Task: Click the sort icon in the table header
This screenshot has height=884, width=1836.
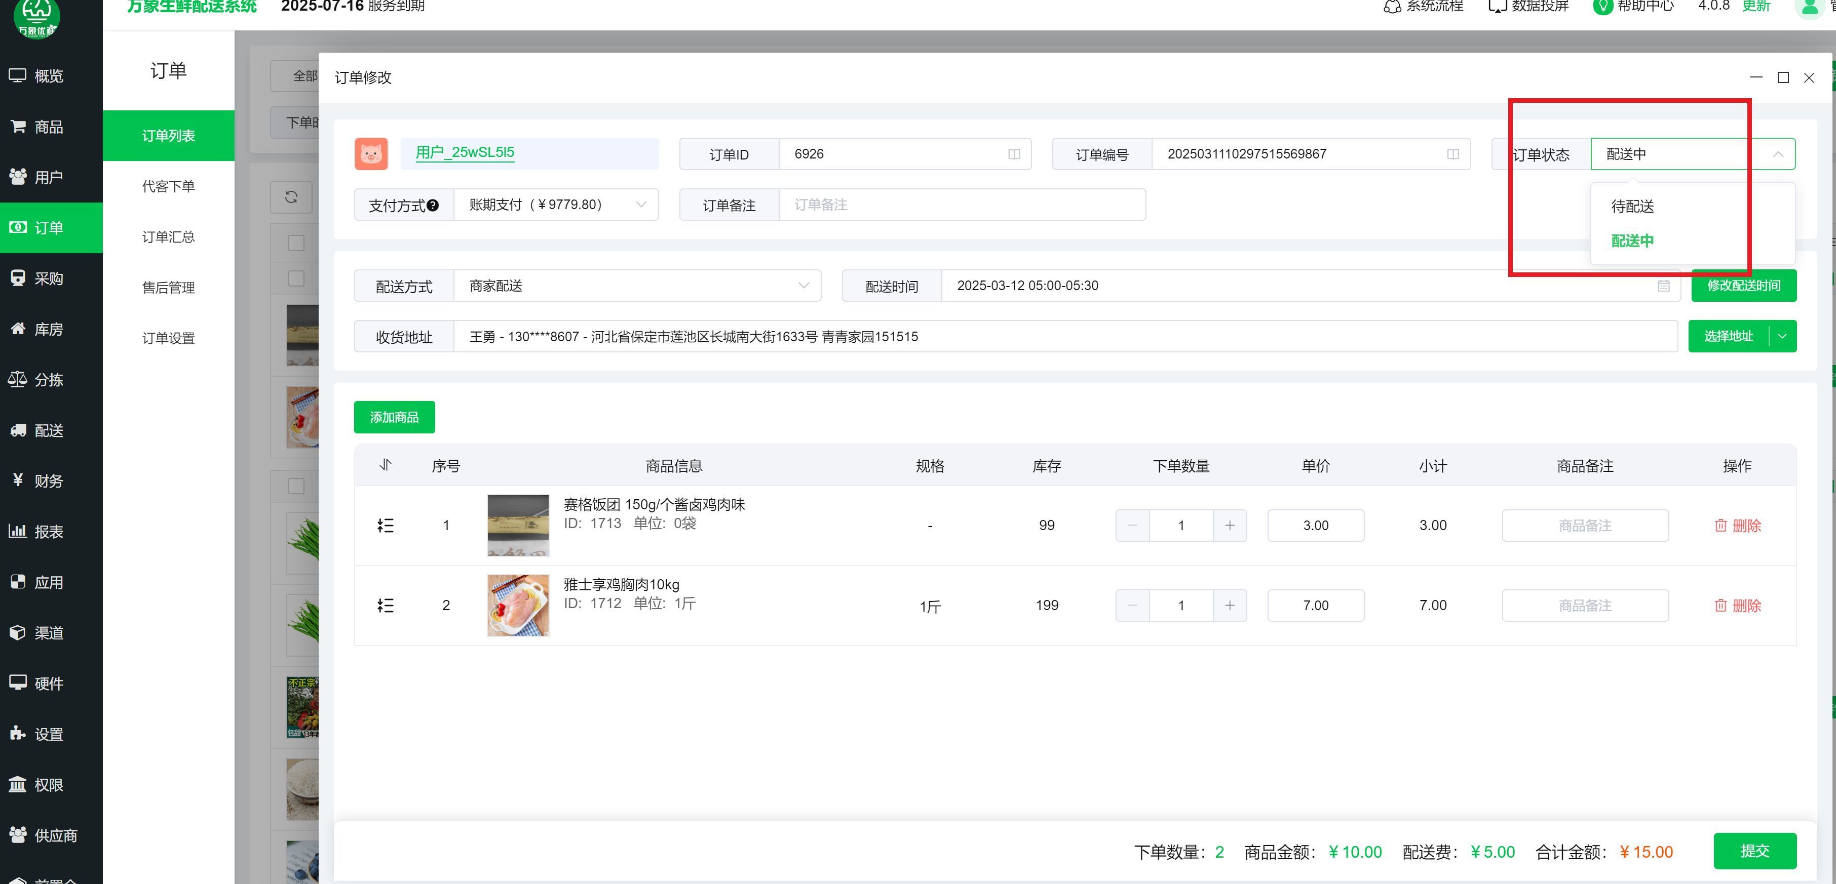Action: (x=386, y=465)
